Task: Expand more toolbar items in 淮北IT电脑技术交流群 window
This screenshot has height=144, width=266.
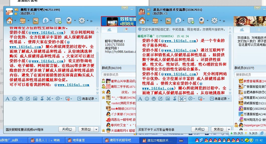Action: (224, 21)
